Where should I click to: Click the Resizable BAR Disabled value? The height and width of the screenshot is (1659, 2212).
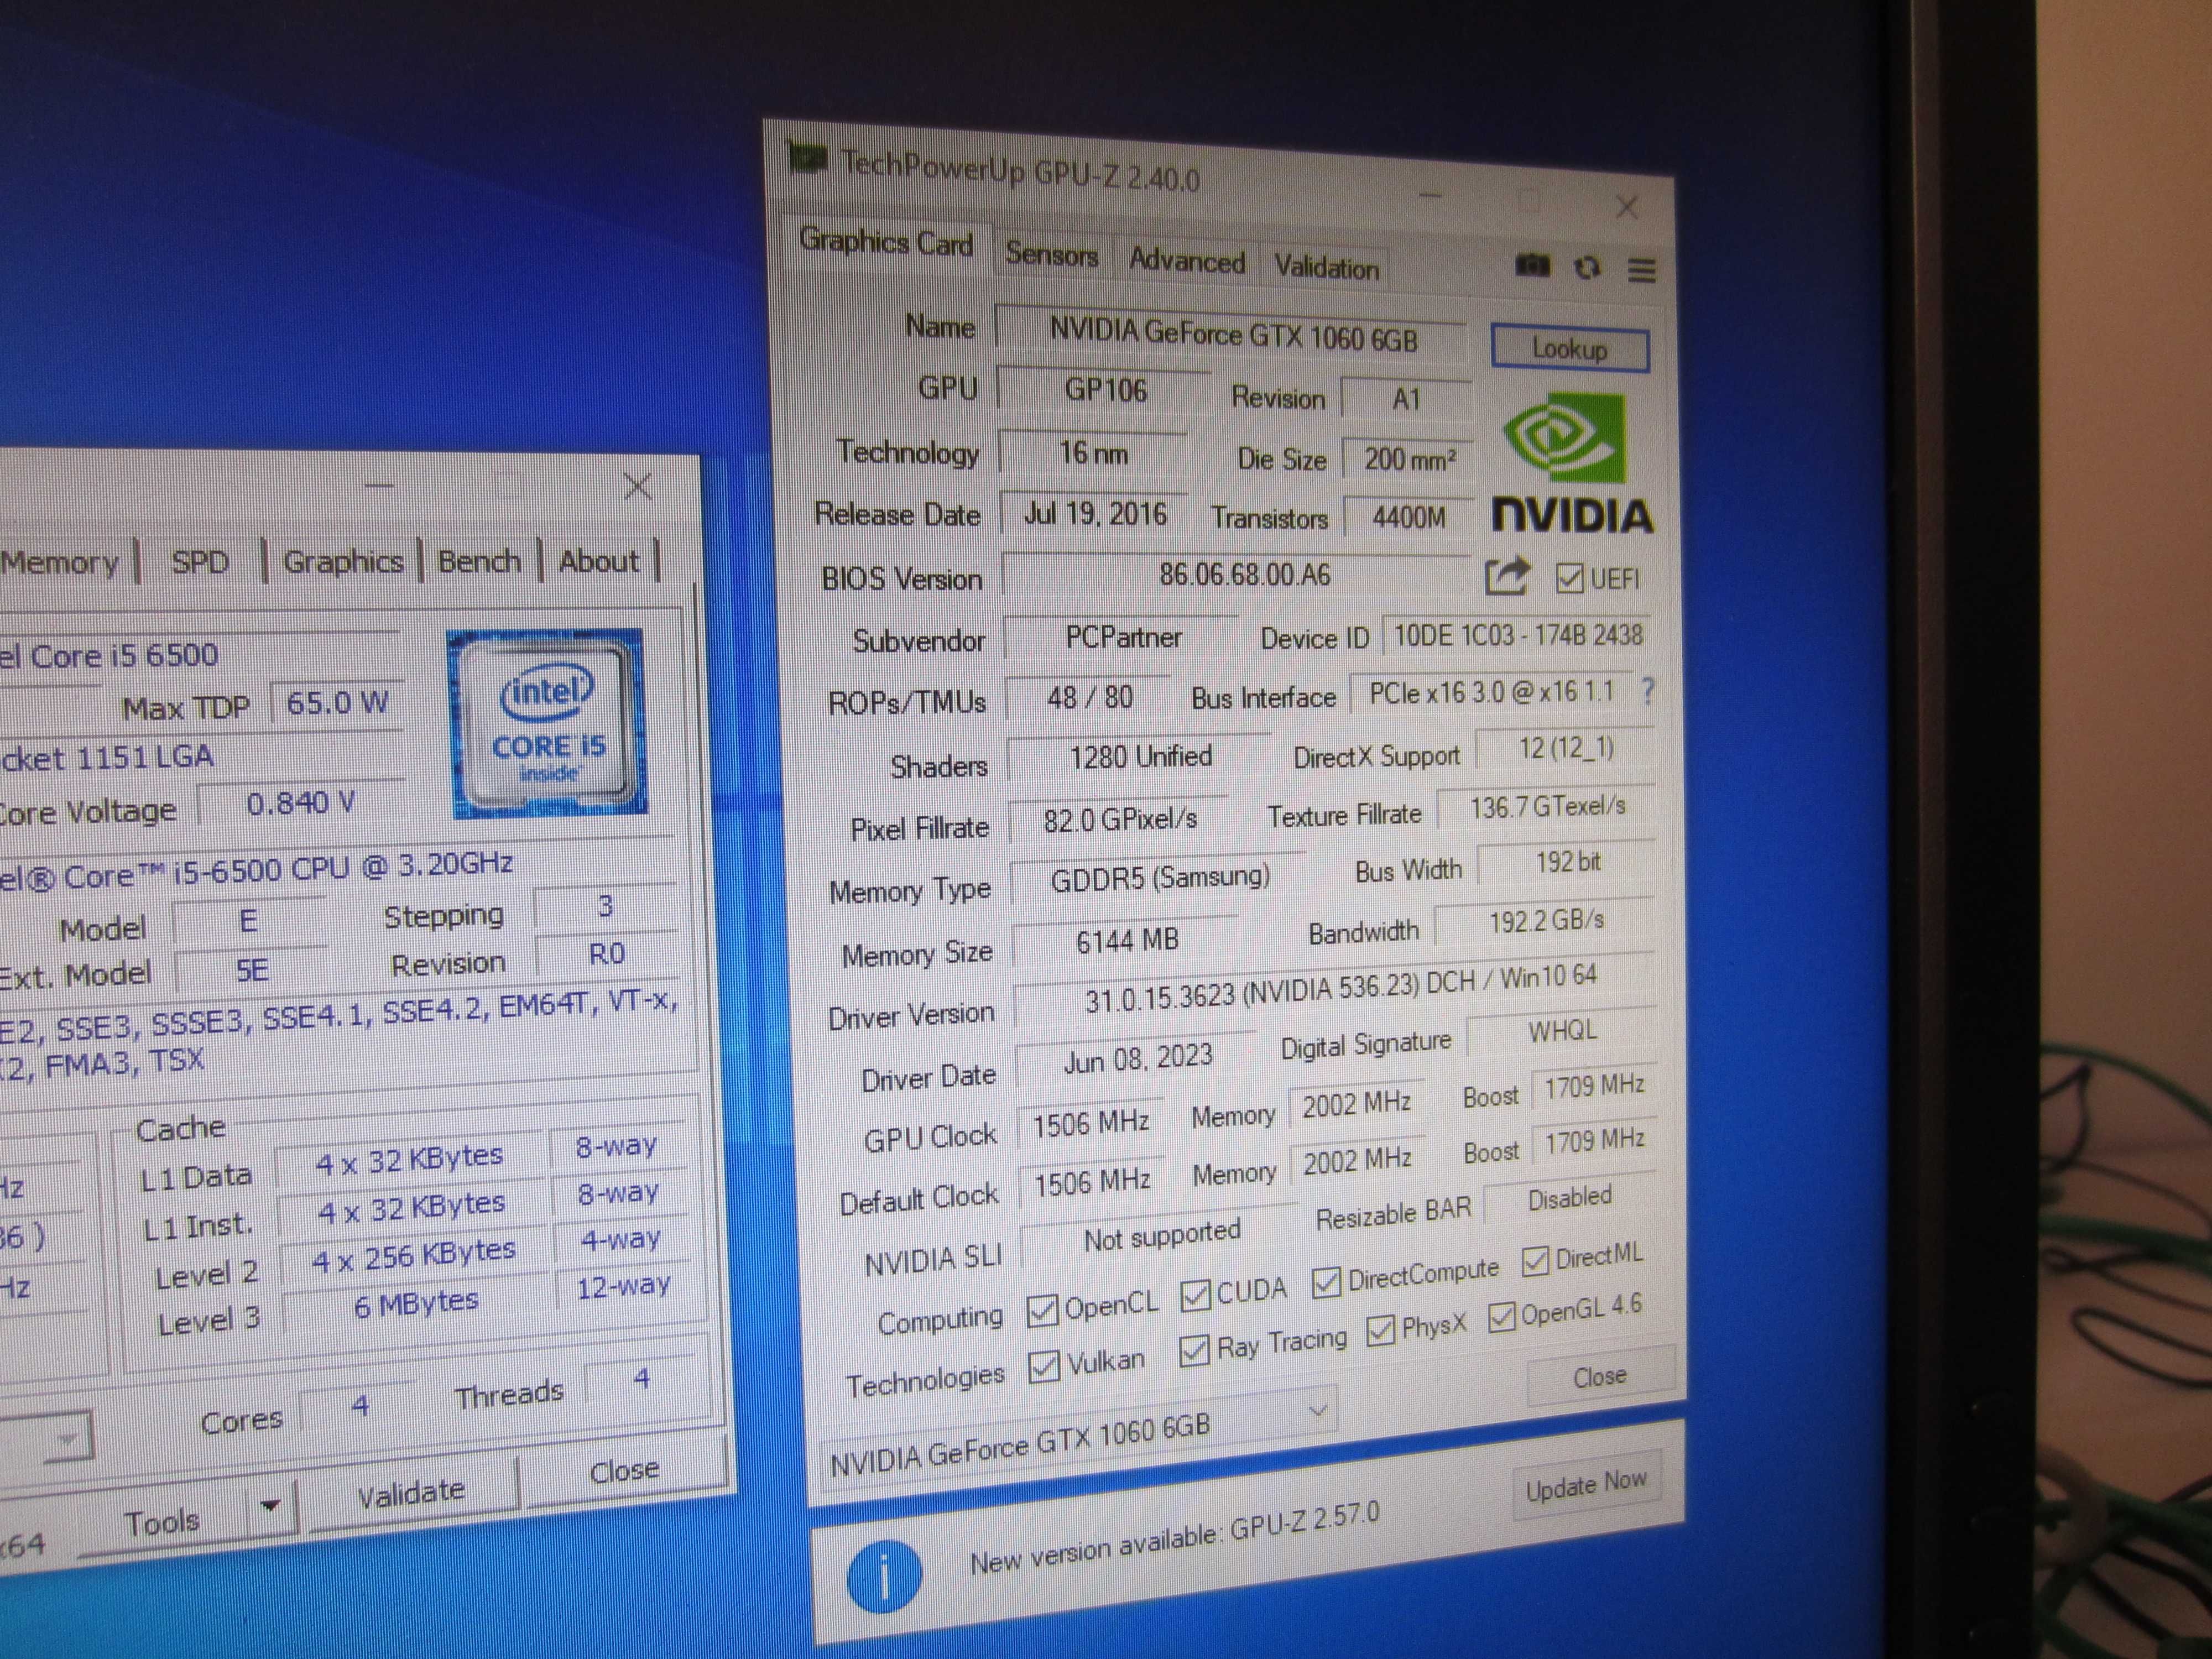tap(1569, 1198)
